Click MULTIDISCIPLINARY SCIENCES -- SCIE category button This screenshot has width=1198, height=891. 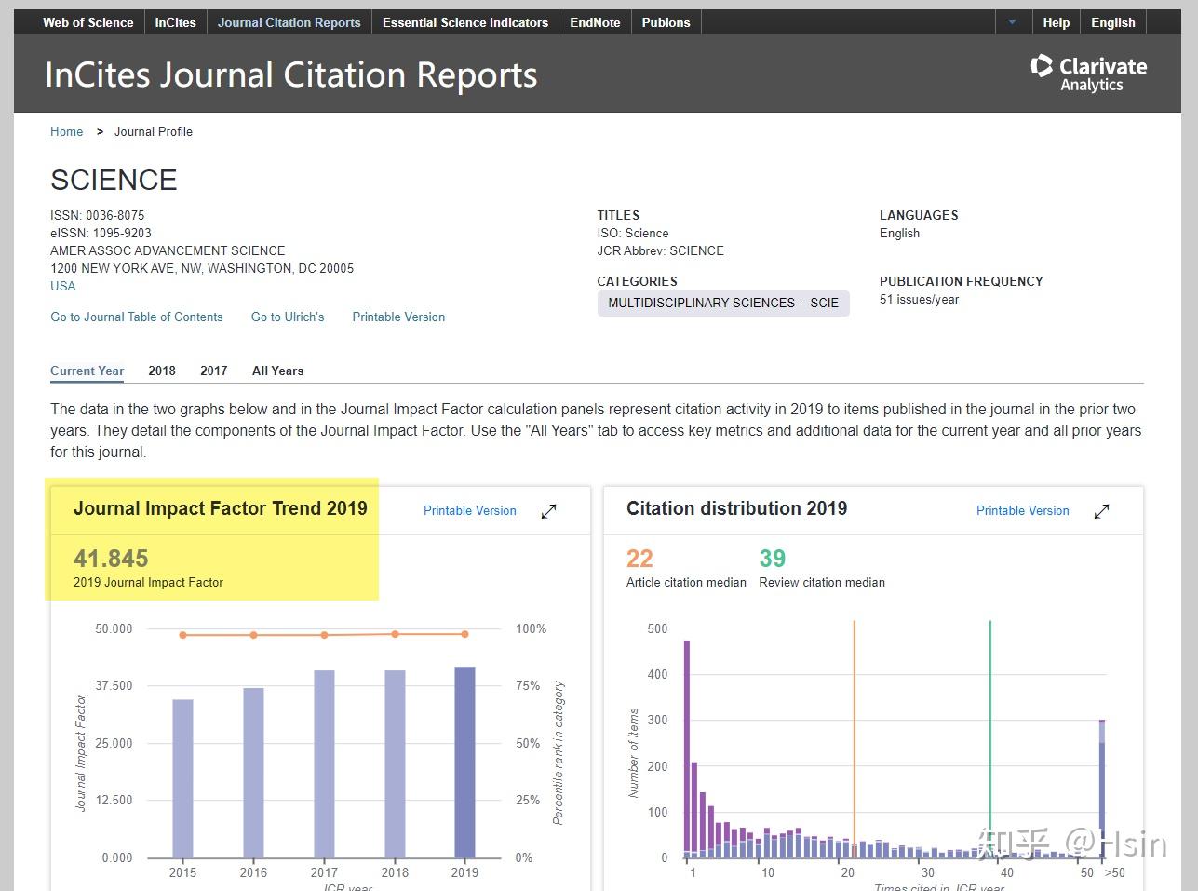(x=723, y=303)
